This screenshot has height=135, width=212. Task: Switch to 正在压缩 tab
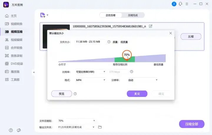tap(111, 15)
